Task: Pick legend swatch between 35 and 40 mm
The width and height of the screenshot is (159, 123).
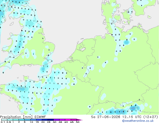Action: click(62, 120)
